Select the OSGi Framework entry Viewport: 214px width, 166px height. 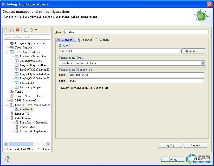(26, 100)
